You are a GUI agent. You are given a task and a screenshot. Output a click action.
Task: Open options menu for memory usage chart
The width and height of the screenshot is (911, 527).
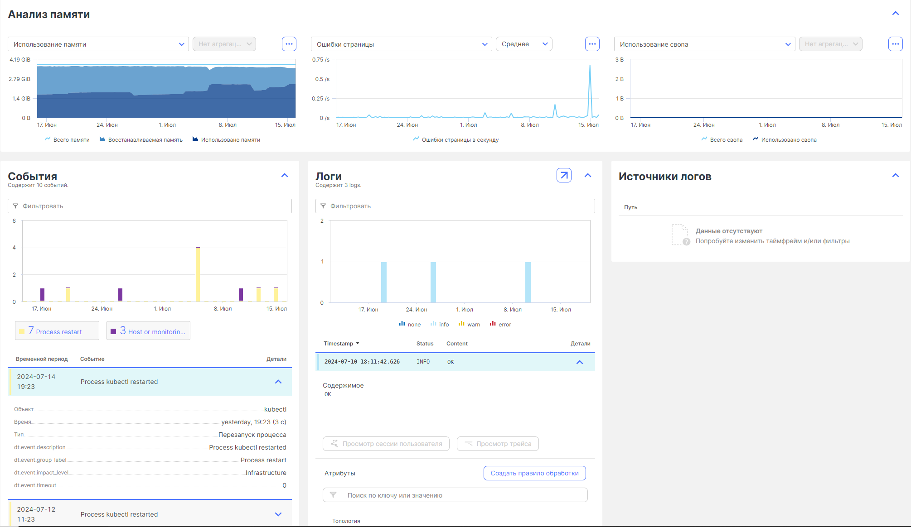click(x=289, y=44)
